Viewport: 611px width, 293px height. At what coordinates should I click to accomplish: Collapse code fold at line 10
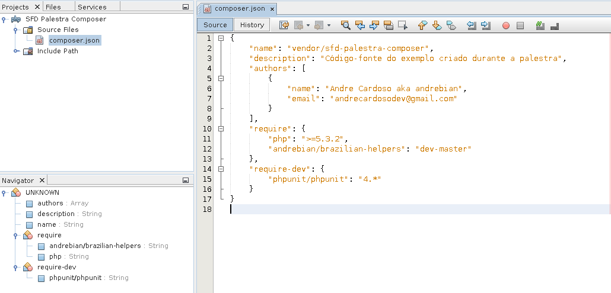pos(221,128)
